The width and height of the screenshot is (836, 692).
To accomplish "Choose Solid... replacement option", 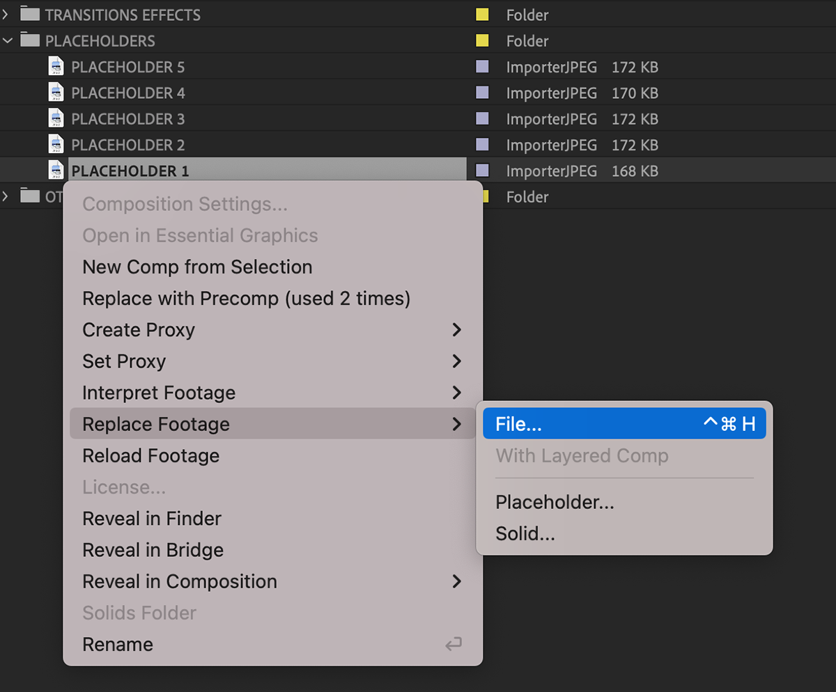I will (x=525, y=534).
